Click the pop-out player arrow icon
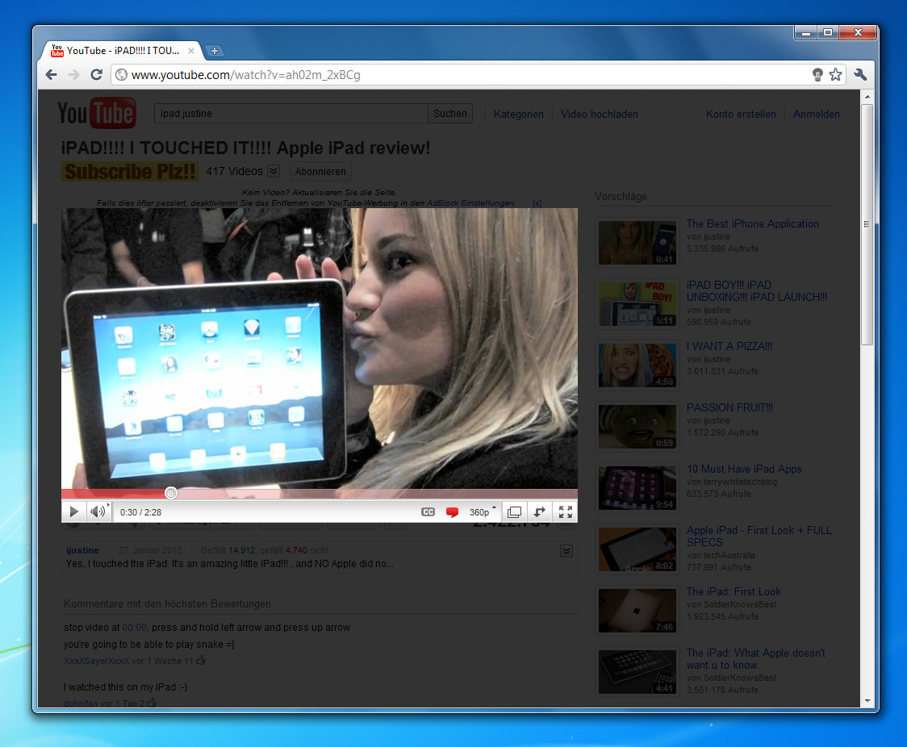907x747 pixels. click(539, 512)
